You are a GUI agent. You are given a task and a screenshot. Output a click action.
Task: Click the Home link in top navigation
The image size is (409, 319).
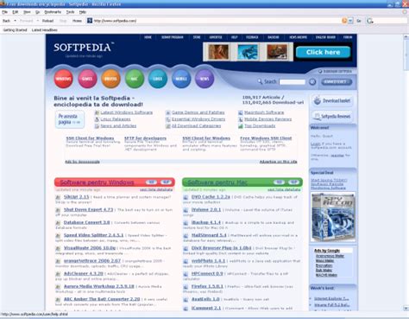pos(148,37)
